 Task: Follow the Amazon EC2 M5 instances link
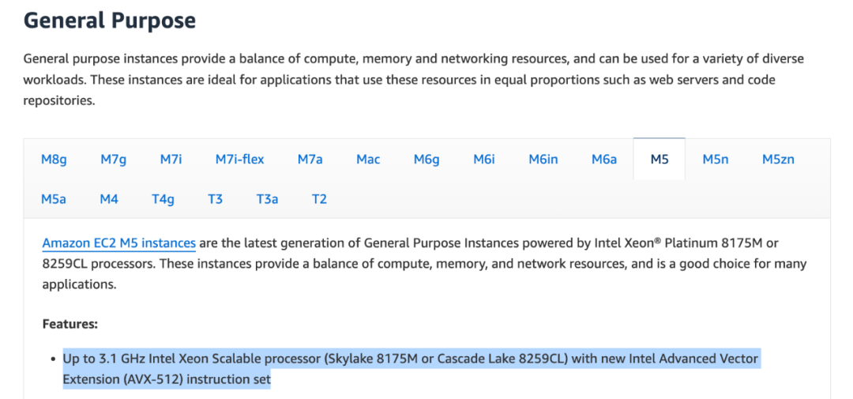click(x=118, y=243)
